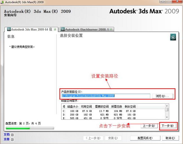Screen dimensions: 183x144
Task: Select the D: drive row
Action: pyautogui.click(x=99, y=115)
